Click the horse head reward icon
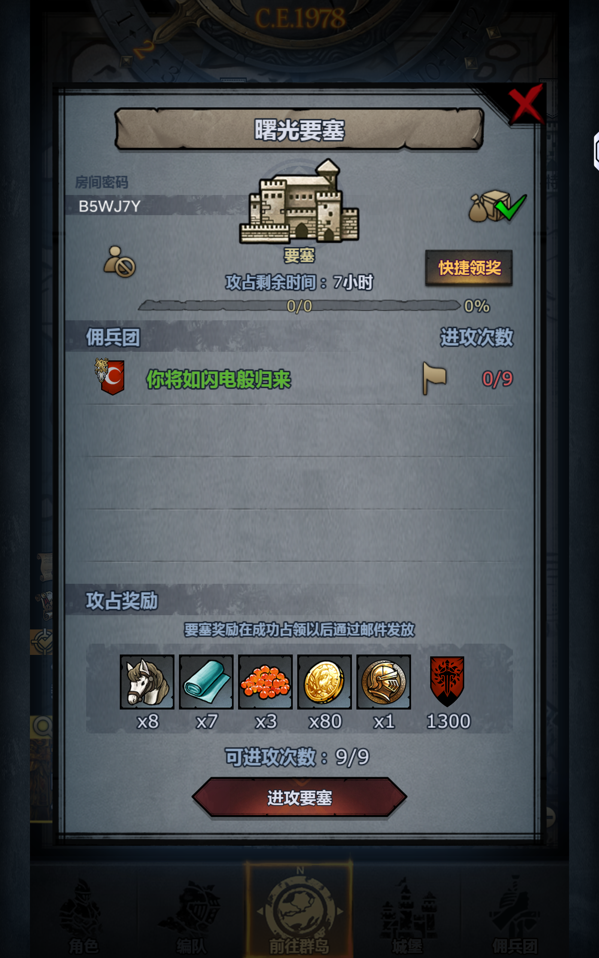Viewport: 599px width, 958px height. coord(147,681)
